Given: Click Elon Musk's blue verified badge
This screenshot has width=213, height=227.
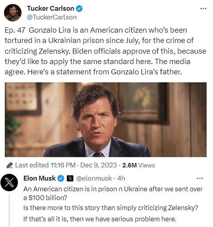Looking at the screenshot, I should [61, 178].
